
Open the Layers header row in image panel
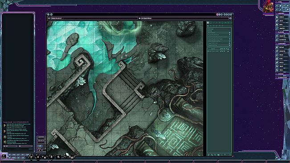pyautogui.click(x=219, y=49)
